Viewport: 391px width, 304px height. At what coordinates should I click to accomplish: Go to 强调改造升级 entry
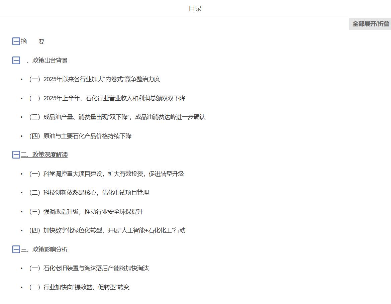86,212
